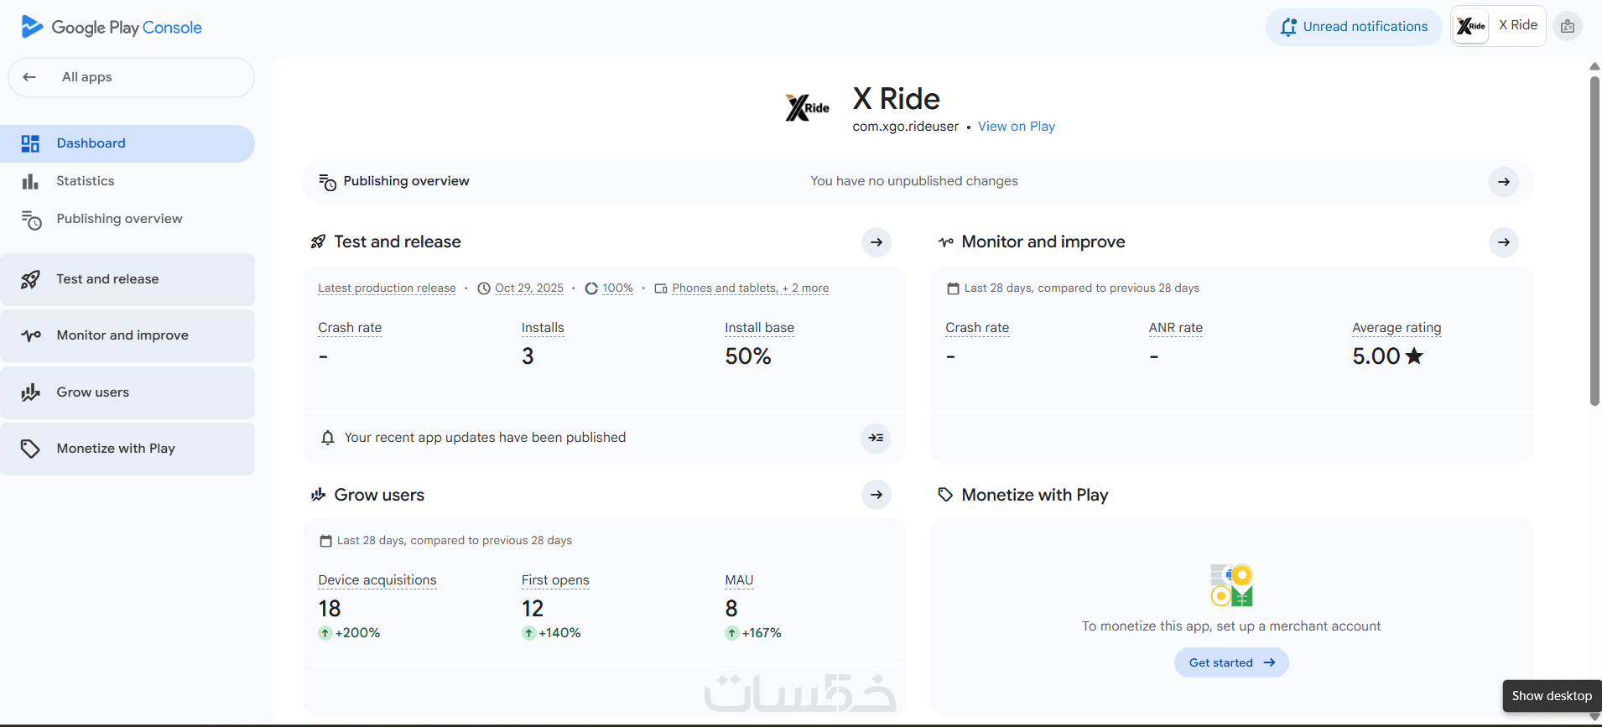
Task: Click the Google Play Console logo
Action: [112, 27]
